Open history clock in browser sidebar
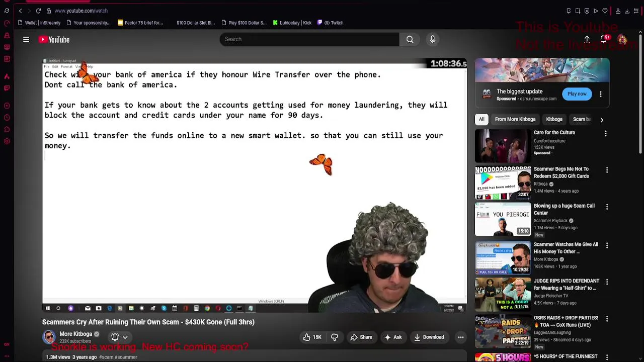Viewport: 644px width, 362px height. point(7,118)
